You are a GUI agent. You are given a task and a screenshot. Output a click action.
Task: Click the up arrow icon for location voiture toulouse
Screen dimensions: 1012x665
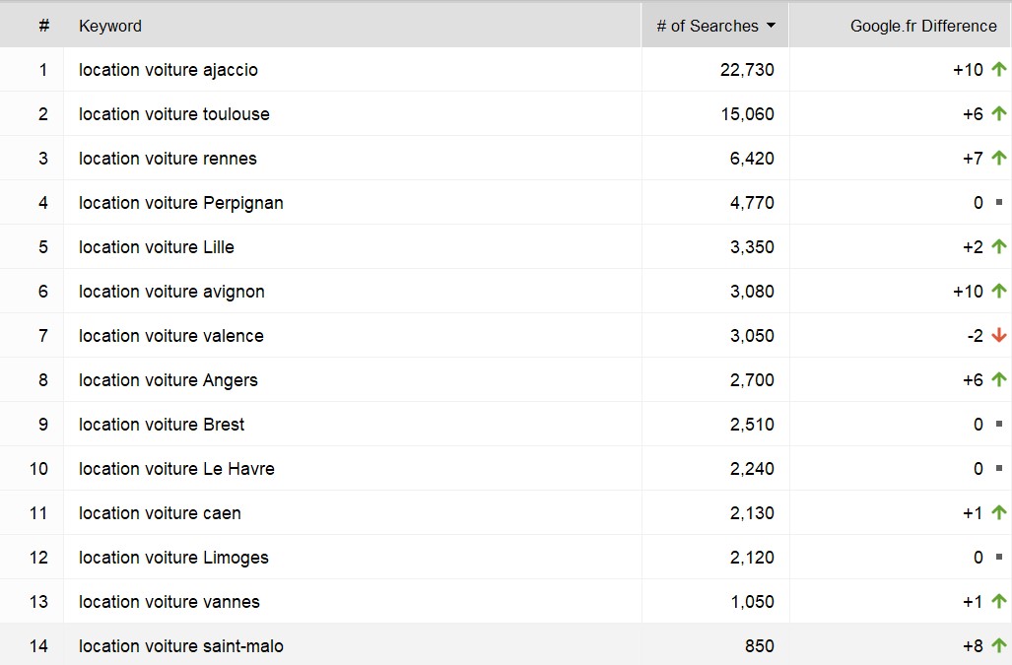tap(999, 113)
